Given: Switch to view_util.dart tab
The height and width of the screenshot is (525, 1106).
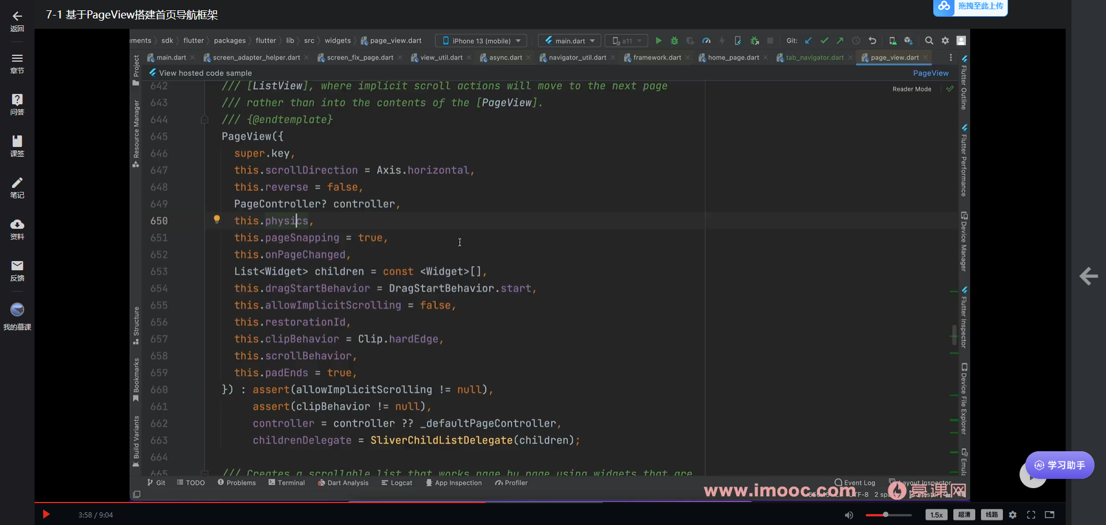Looking at the screenshot, I should (441, 58).
